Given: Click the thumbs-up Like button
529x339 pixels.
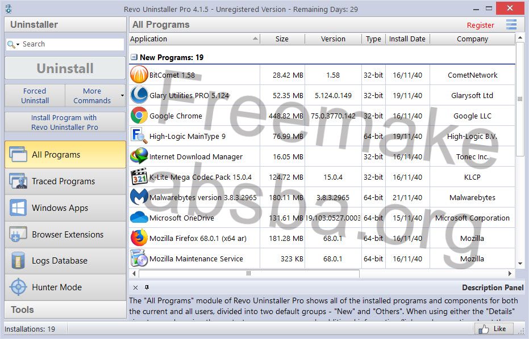Looking at the screenshot, I should (x=494, y=329).
